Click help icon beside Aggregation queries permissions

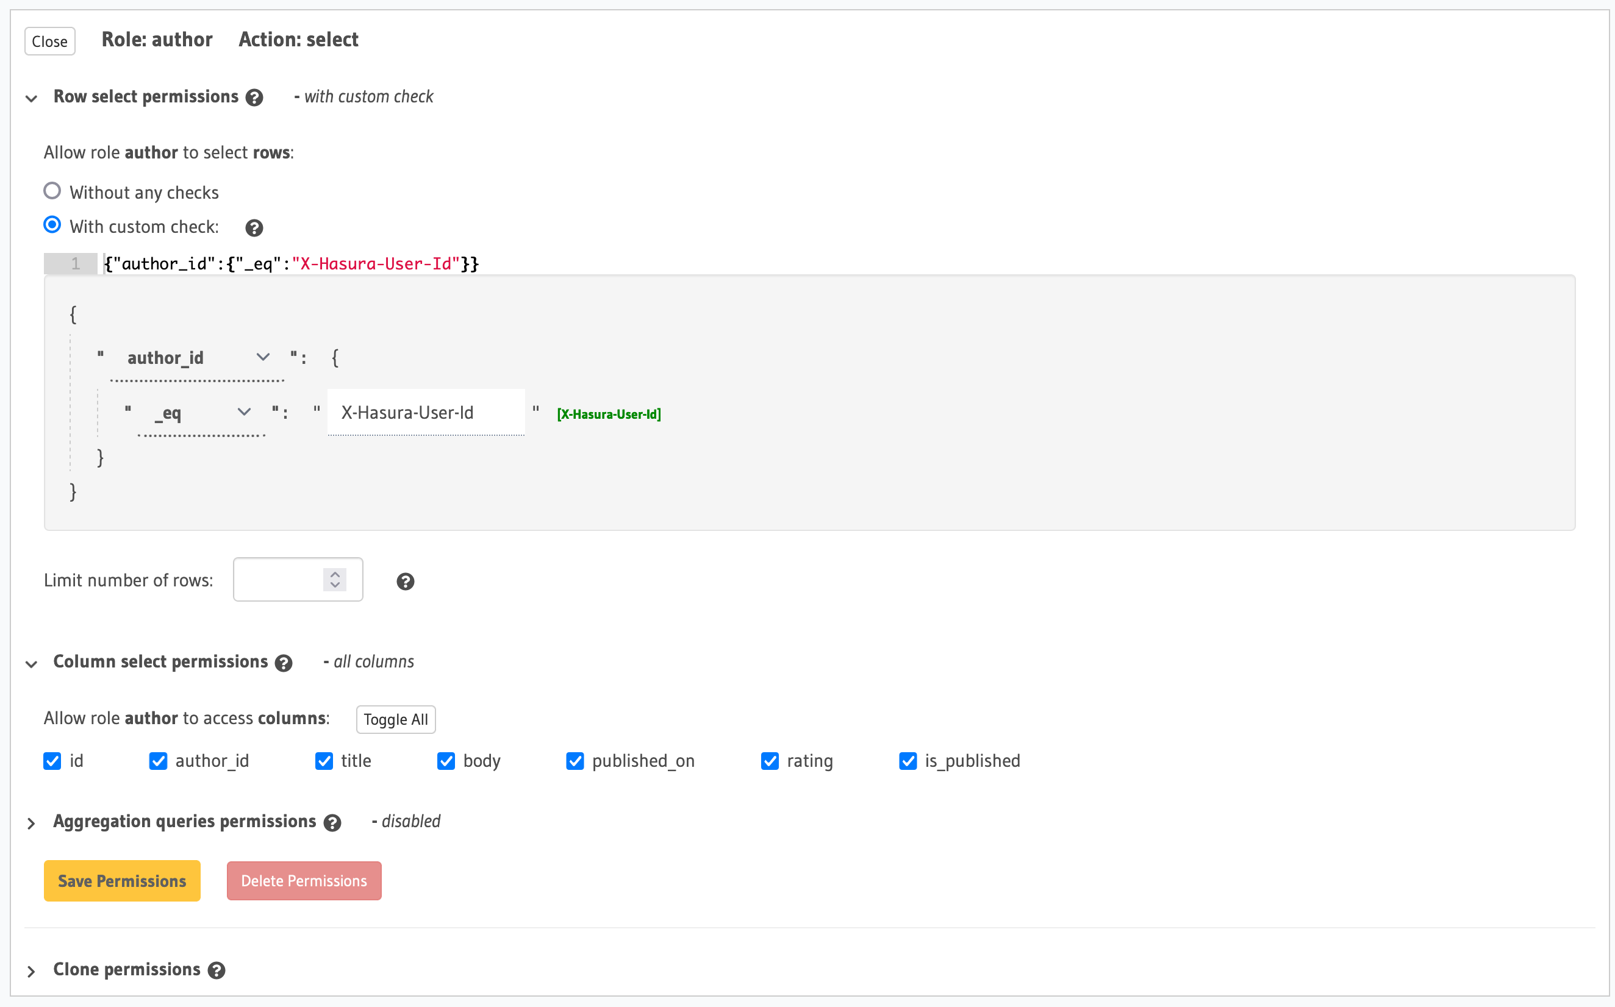coord(332,823)
